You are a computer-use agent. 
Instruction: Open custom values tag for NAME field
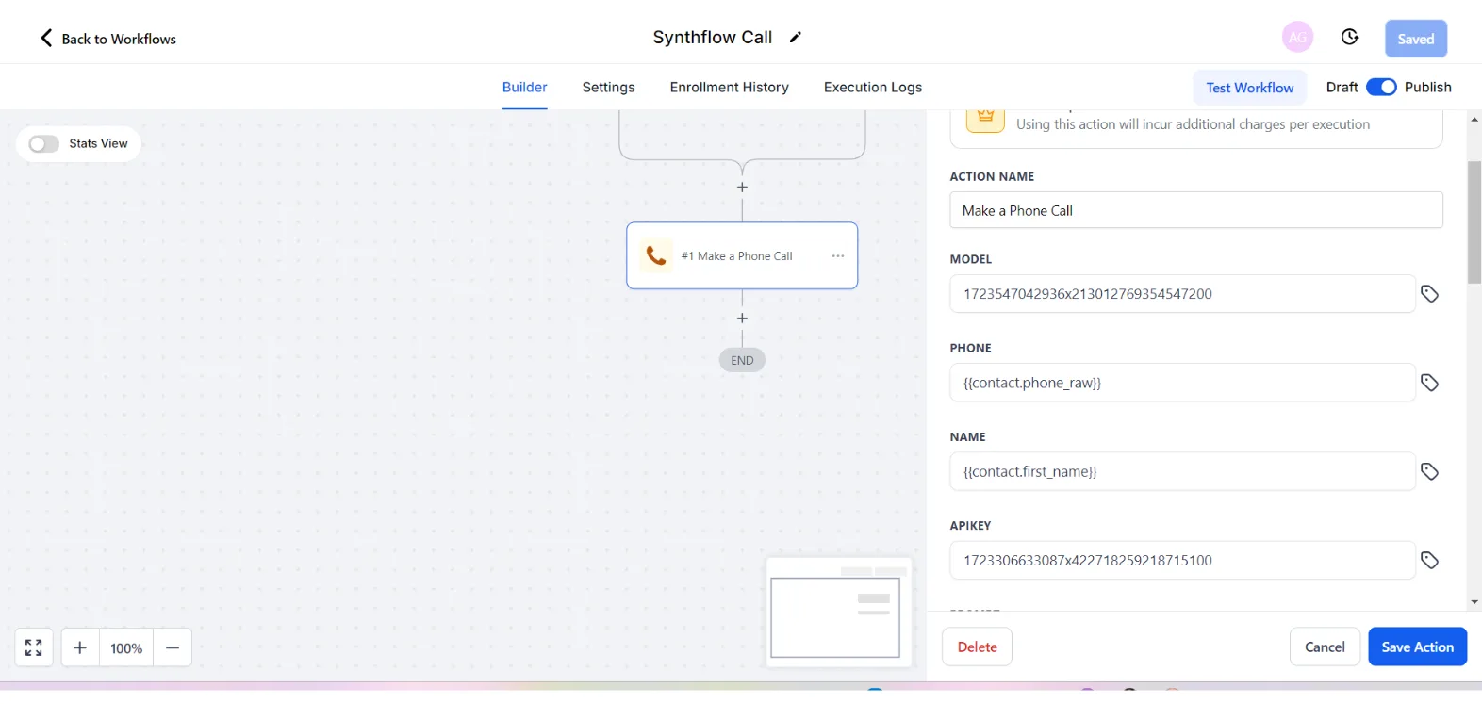pyautogui.click(x=1429, y=471)
